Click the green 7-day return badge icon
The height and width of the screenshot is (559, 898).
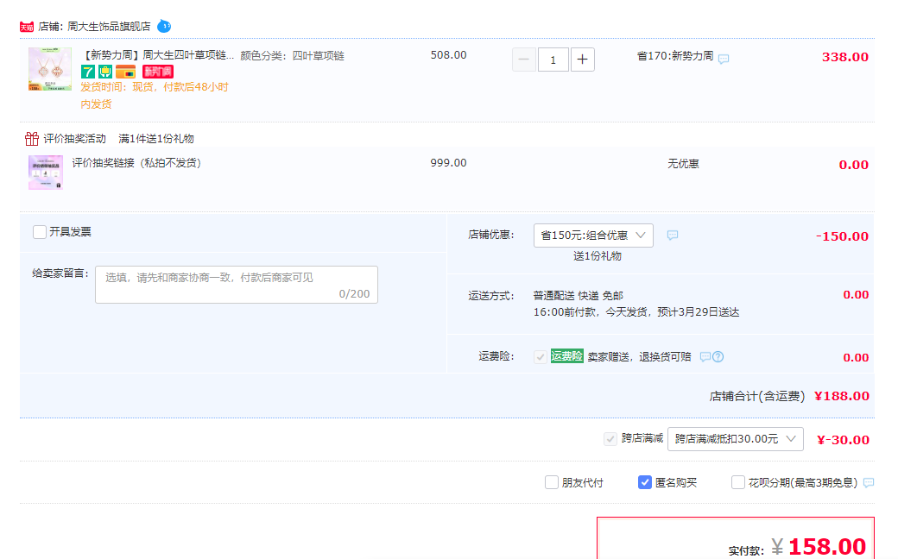point(87,72)
